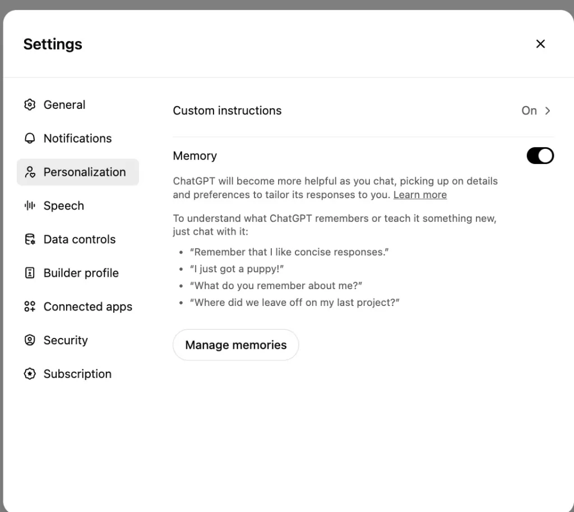Click the Notifications bell icon
The image size is (574, 512).
30,139
